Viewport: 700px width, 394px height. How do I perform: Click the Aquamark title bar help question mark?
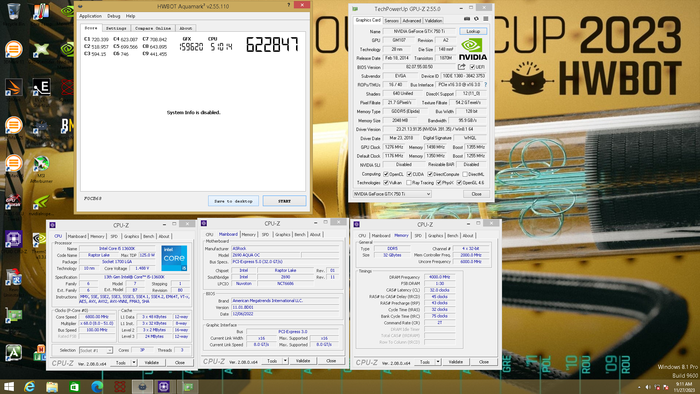tap(289, 5)
